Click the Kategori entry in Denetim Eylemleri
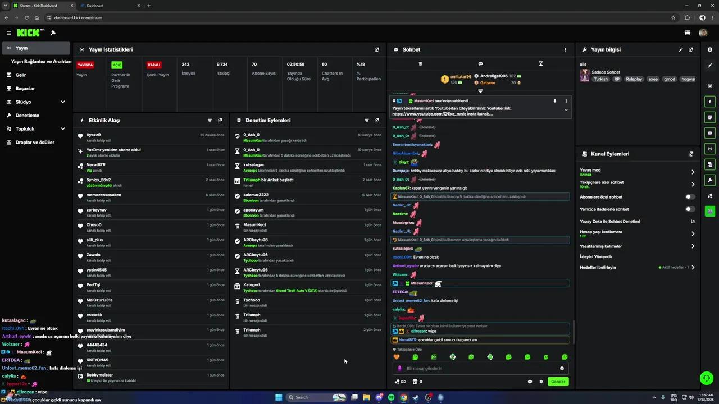Viewport: 719px width, 404px height. pos(309,287)
